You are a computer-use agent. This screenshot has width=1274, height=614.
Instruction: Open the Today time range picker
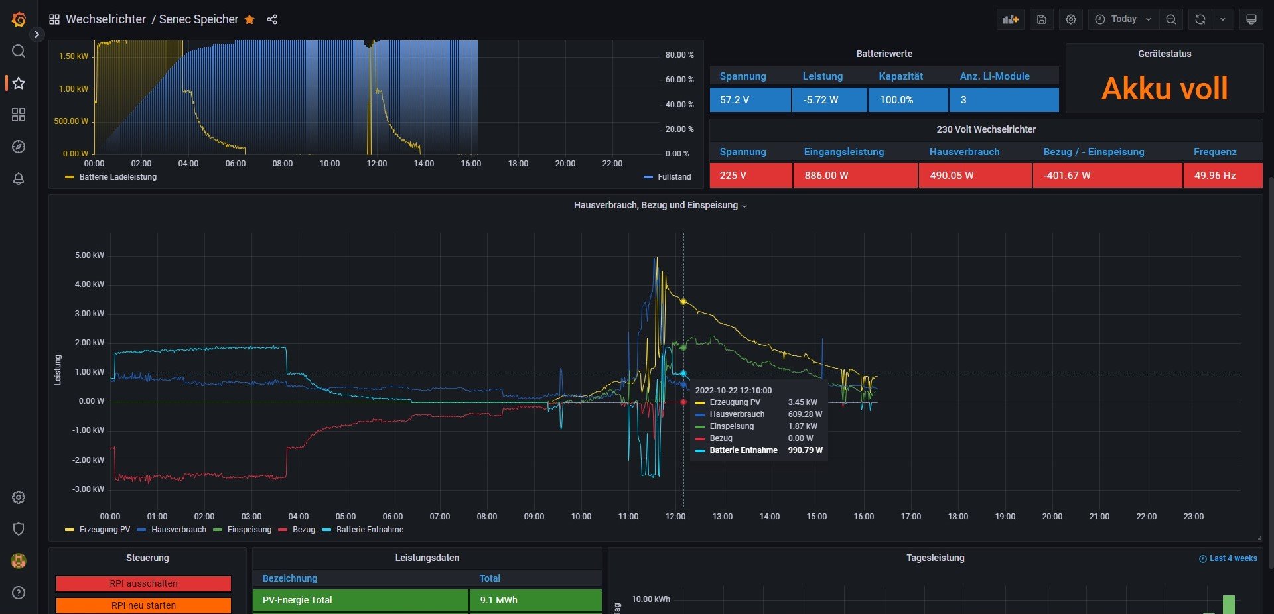coord(1123,19)
